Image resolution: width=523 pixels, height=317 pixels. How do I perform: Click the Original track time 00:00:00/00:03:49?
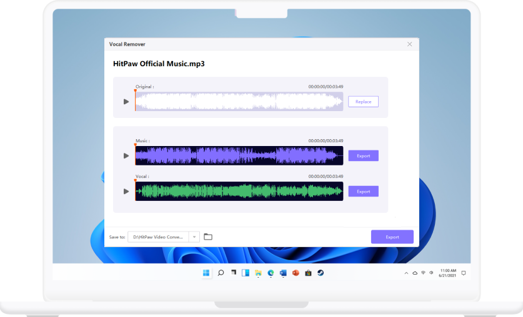326,87
